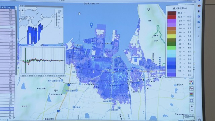Zoom out on the small overview map
The image size is (215, 121).
[23, 14]
